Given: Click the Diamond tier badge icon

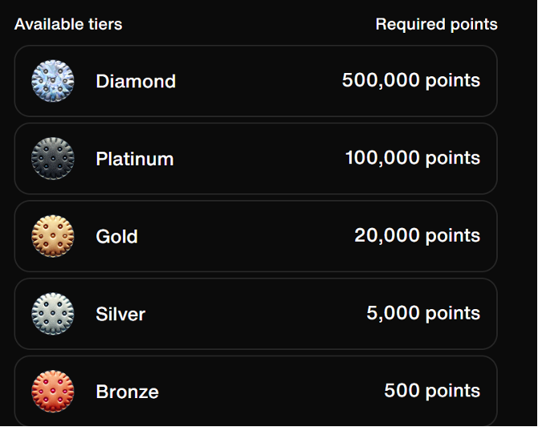Looking at the screenshot, I should (x=53, y=81).
